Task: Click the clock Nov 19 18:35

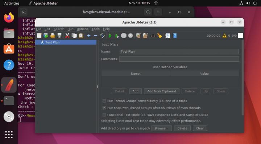Action: click(139, 3)
